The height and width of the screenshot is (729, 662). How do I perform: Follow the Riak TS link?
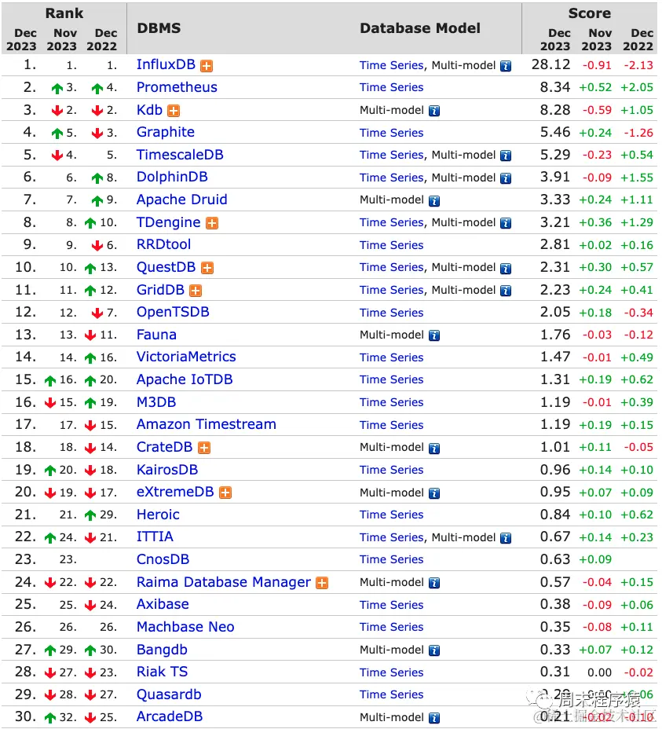click(x=163, y=672)
